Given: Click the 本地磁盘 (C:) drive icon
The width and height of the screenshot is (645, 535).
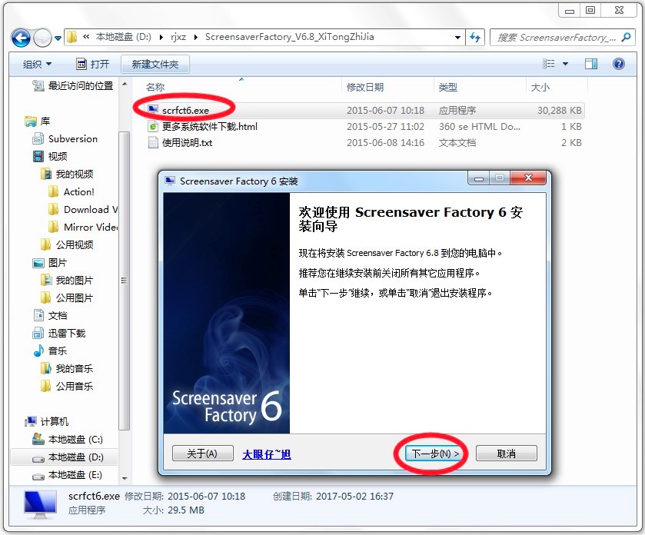Looking at the screenshot, I should pyautogui.click(x=38, y=439).
